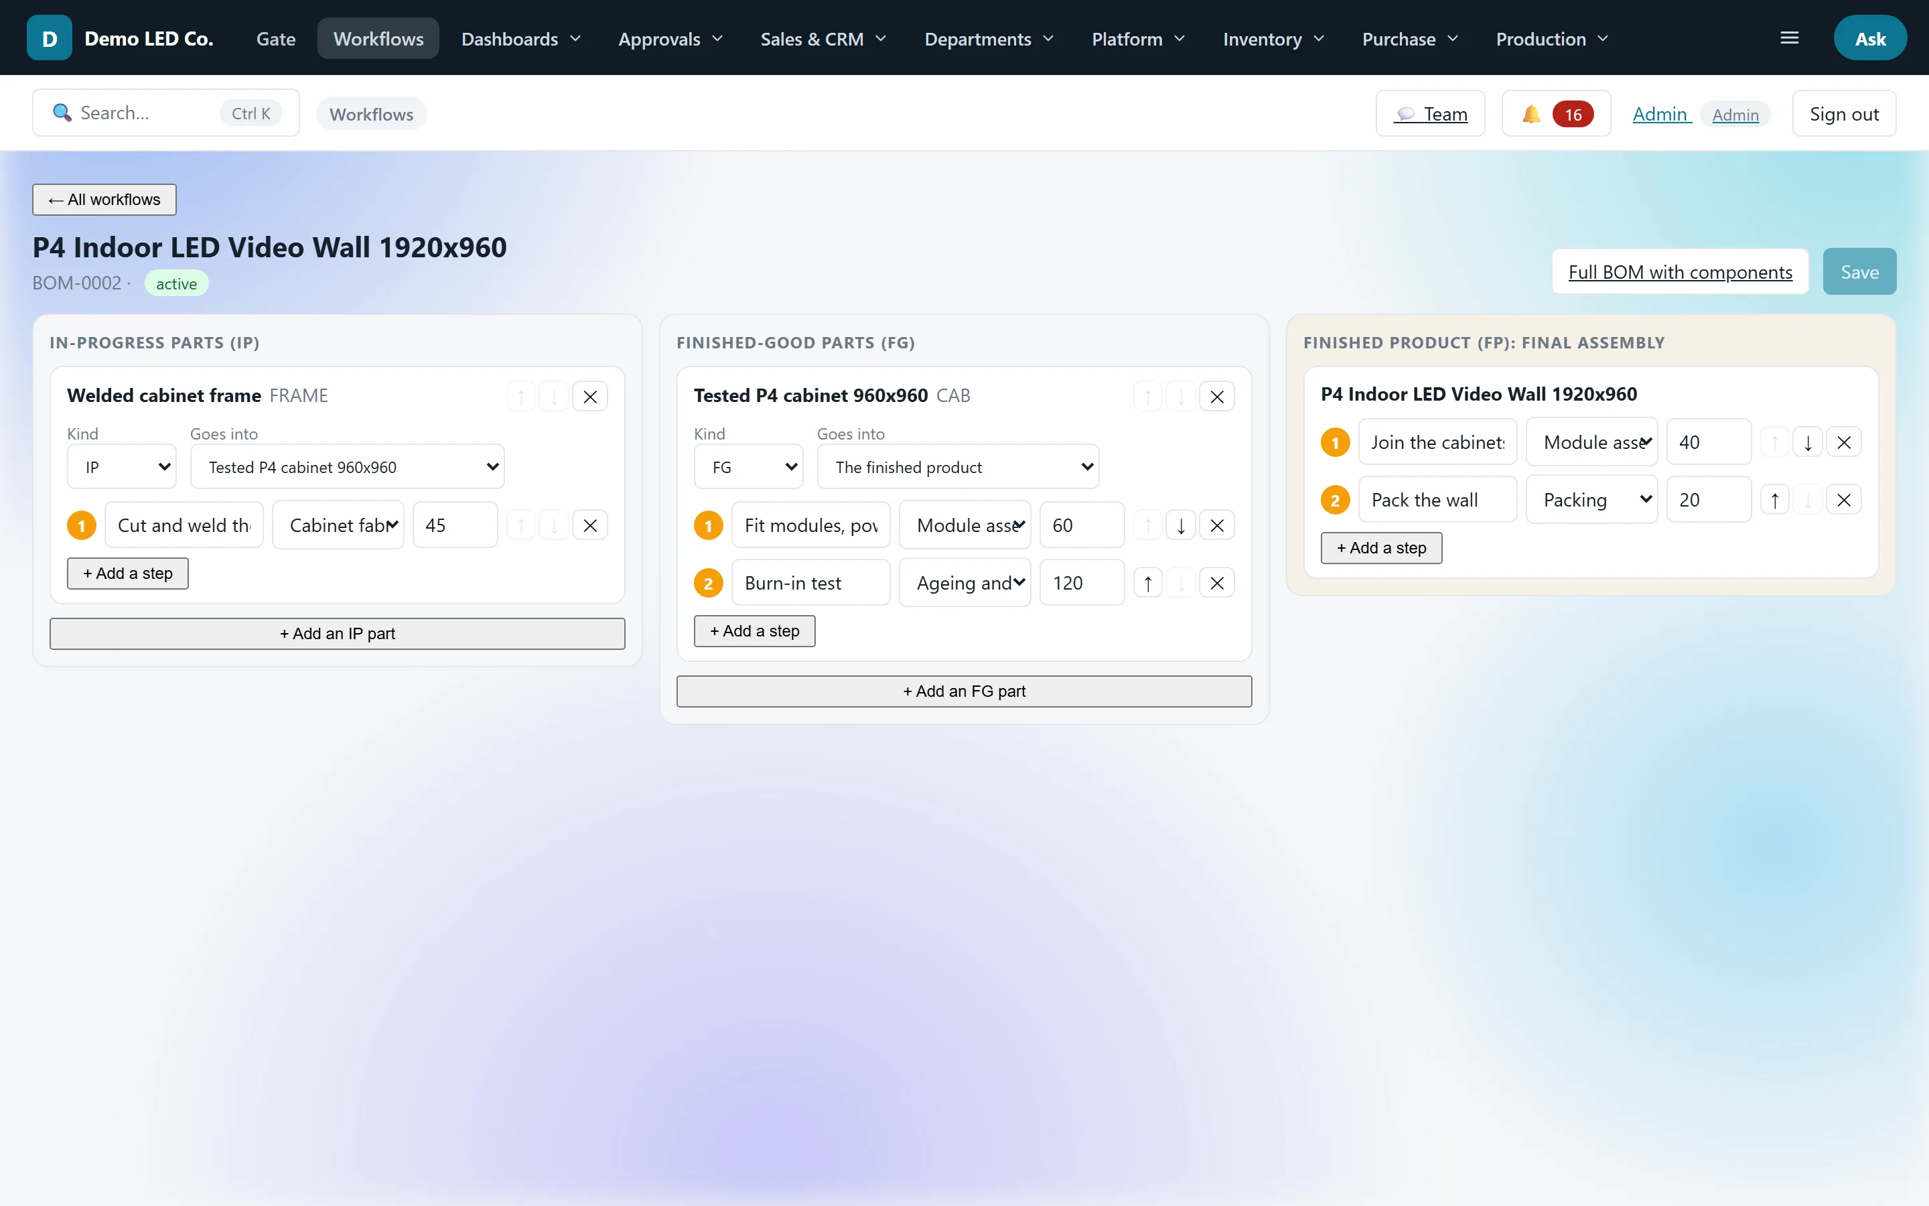Expand the Production menu
Image resolution: width=1929 pixels, height=1206 pixels.
pos(1552,38)
